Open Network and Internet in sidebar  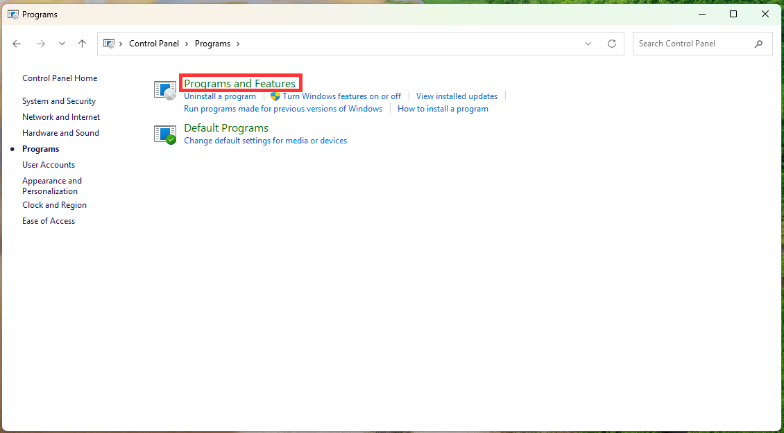click(x=61, y=117)
